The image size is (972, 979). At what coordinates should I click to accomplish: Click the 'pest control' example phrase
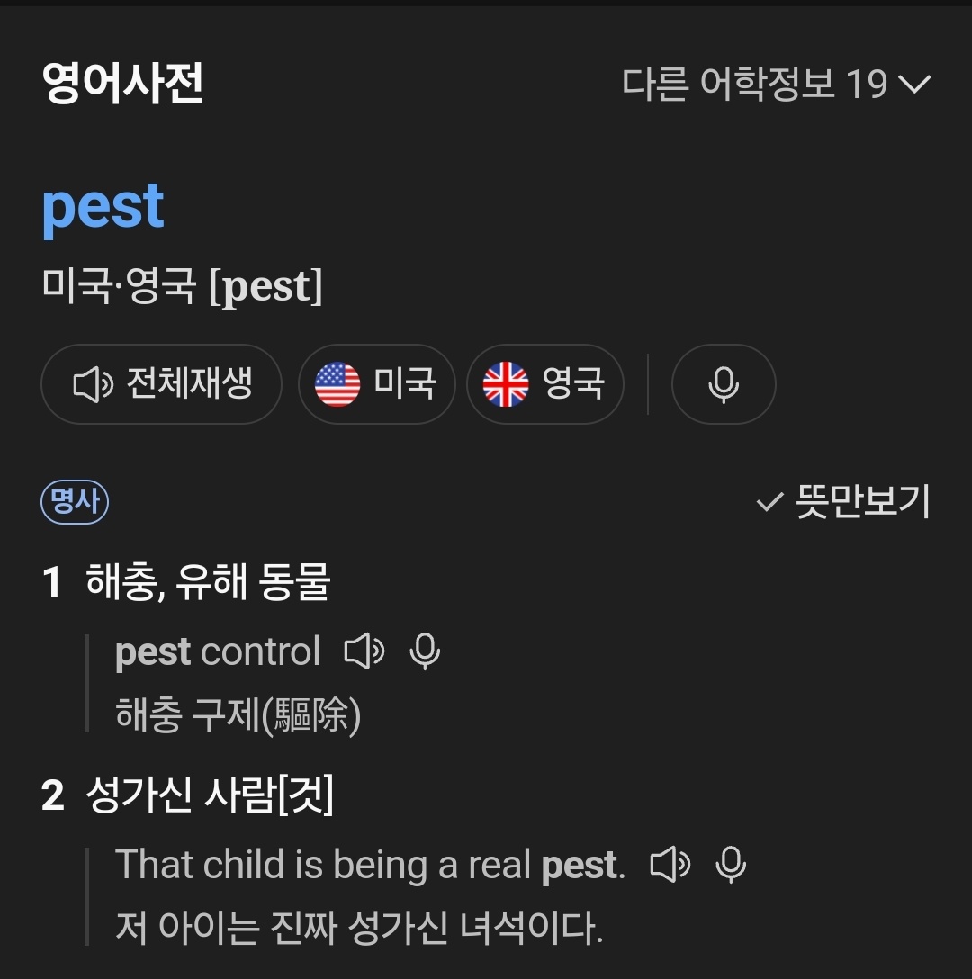click(x=218, y=651)
